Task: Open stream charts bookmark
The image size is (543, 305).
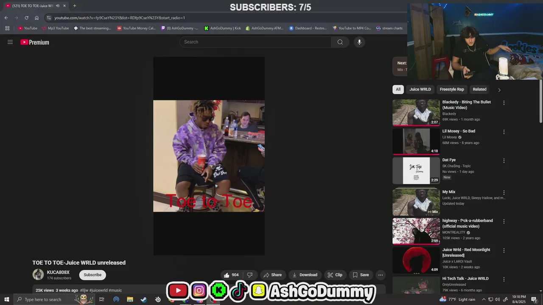Action: tap(389, 28)
